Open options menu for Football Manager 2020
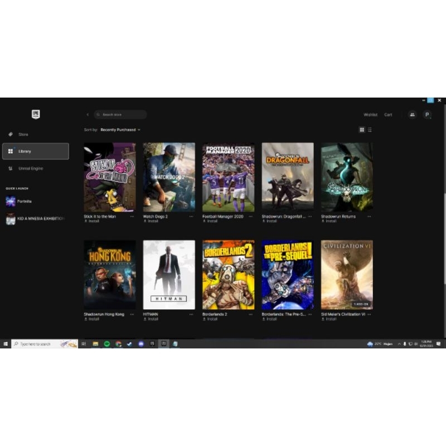The image size is (446, 446). (x=250, y=216)
